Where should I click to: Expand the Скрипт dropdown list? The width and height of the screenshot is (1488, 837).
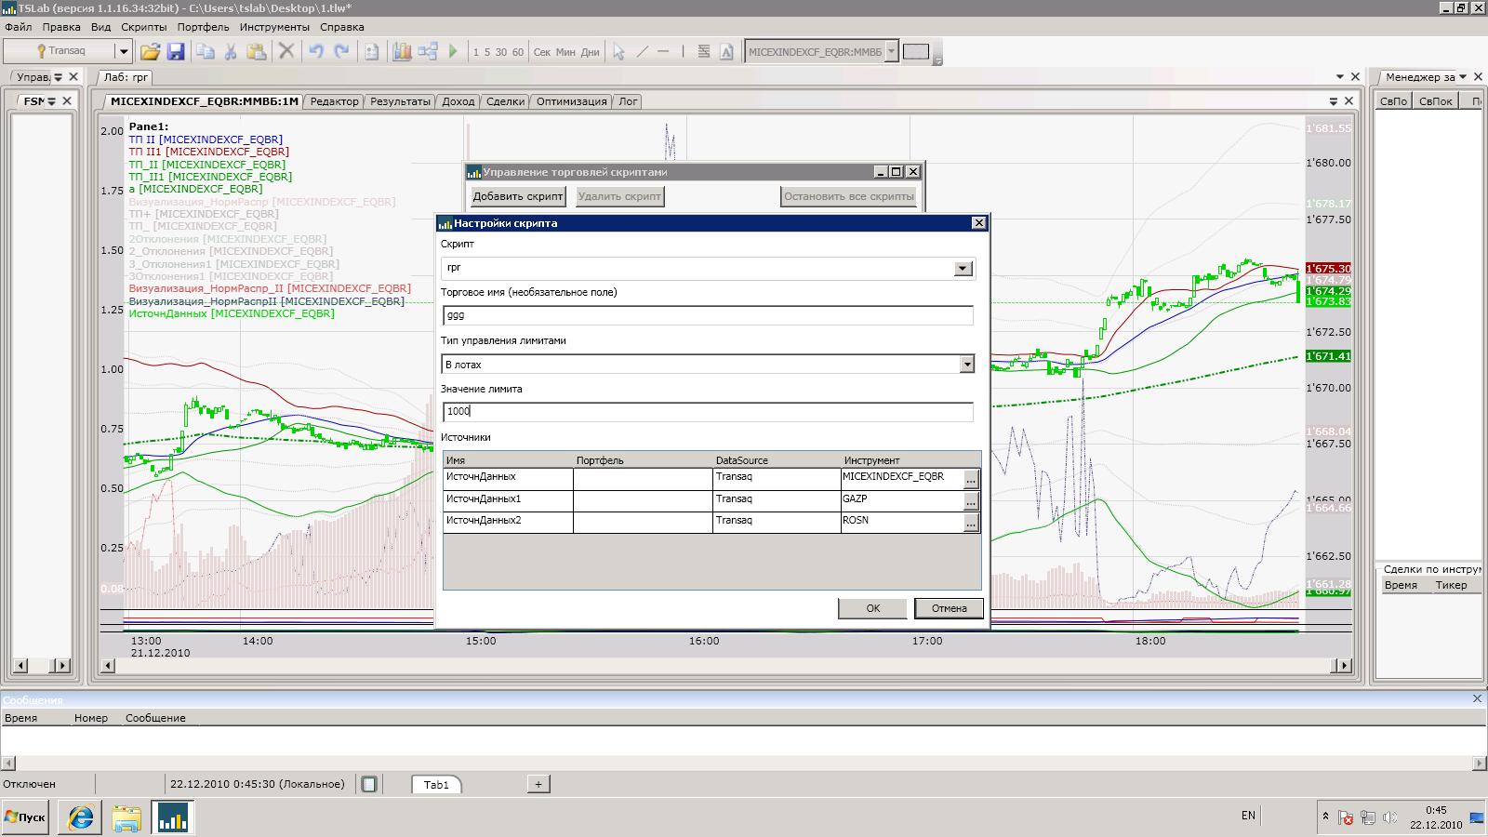(963, 269)
